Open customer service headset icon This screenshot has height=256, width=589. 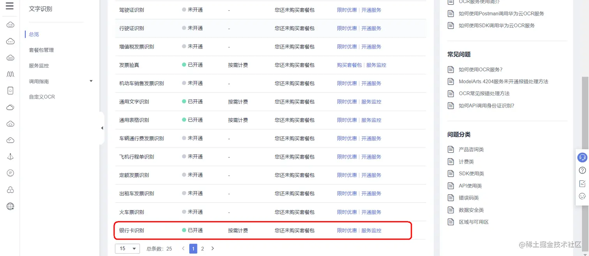[582, 157]
